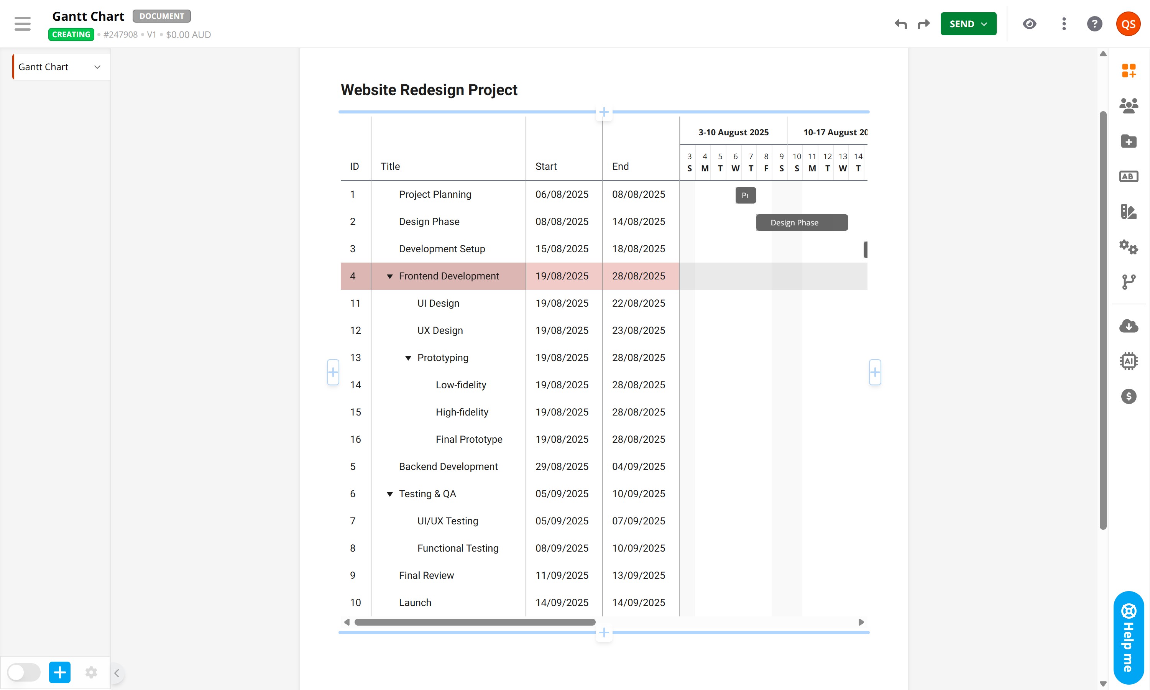Open the people/team icon in sidebar
Image resolution: width=1150 pixels, height=690 pixels.
tap(1128, 105)
